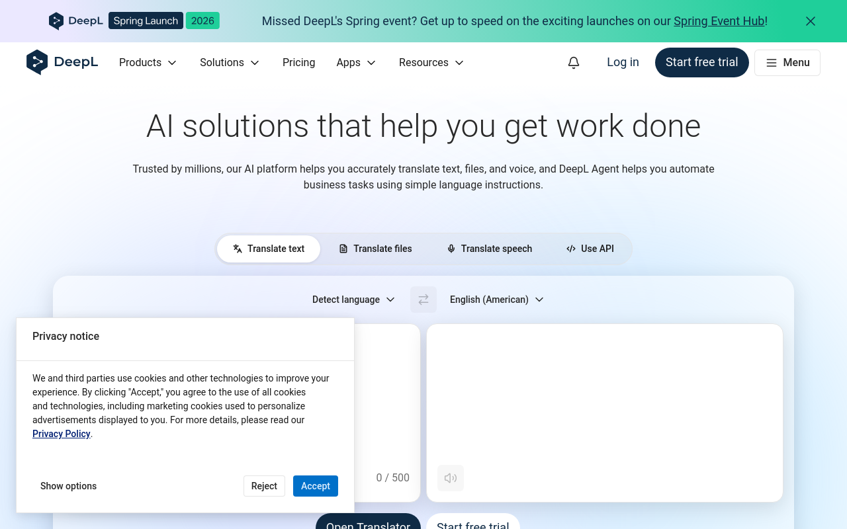Open the Spring Event Hub link
Viewport: 847px width, 529px height.
tap(719, 21)
